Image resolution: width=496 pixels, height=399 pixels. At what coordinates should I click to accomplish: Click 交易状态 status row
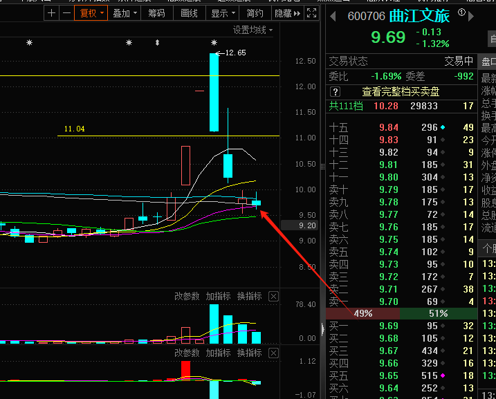(x=401, y=61)
